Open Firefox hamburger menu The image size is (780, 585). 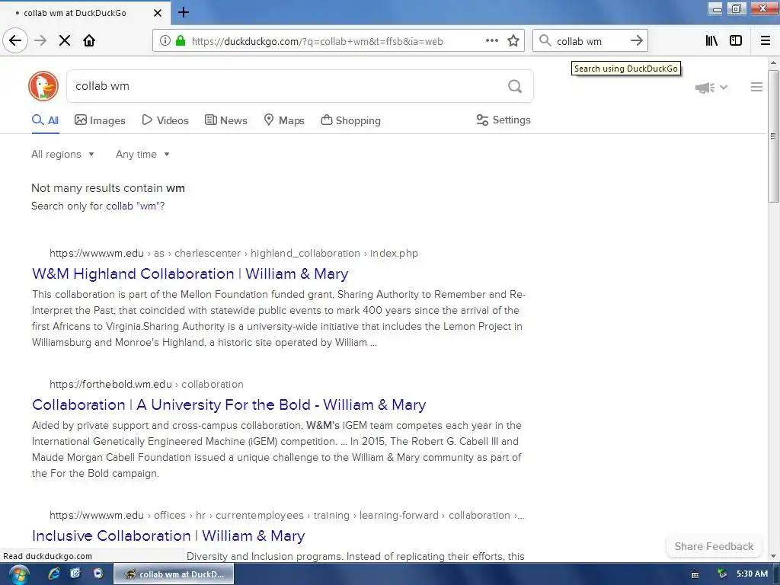tap(766, 40)
